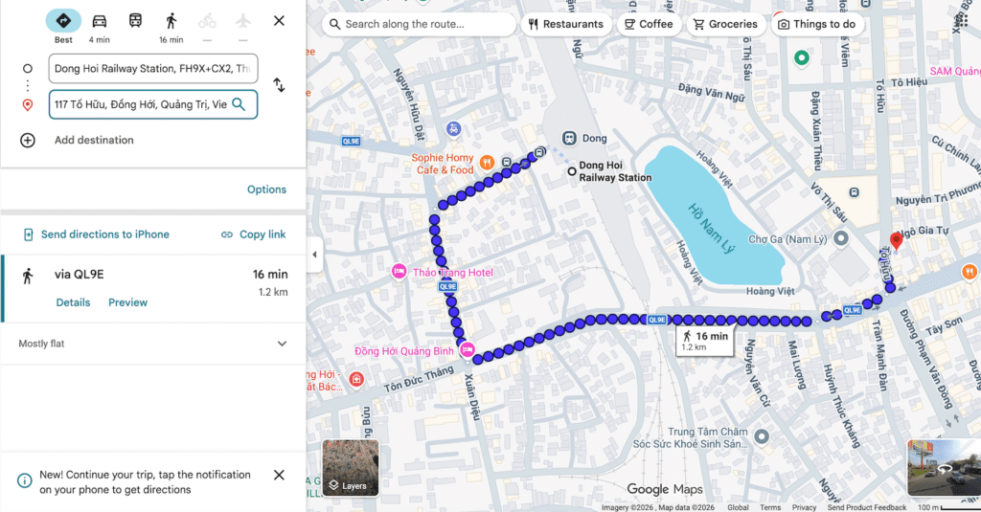Click the 16 min 1.2 km route label
Screen dimensions: 981x512
click(x=705, y=340)
